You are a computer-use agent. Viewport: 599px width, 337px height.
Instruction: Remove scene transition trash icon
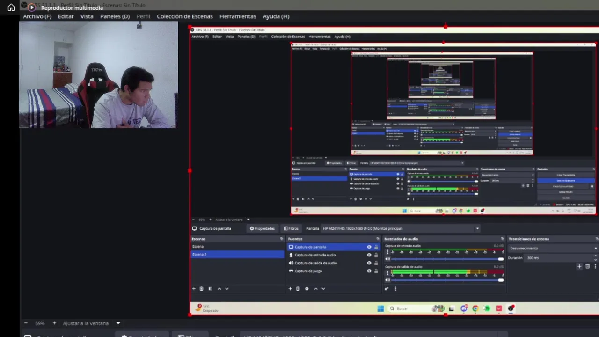[x=588, y=266]
